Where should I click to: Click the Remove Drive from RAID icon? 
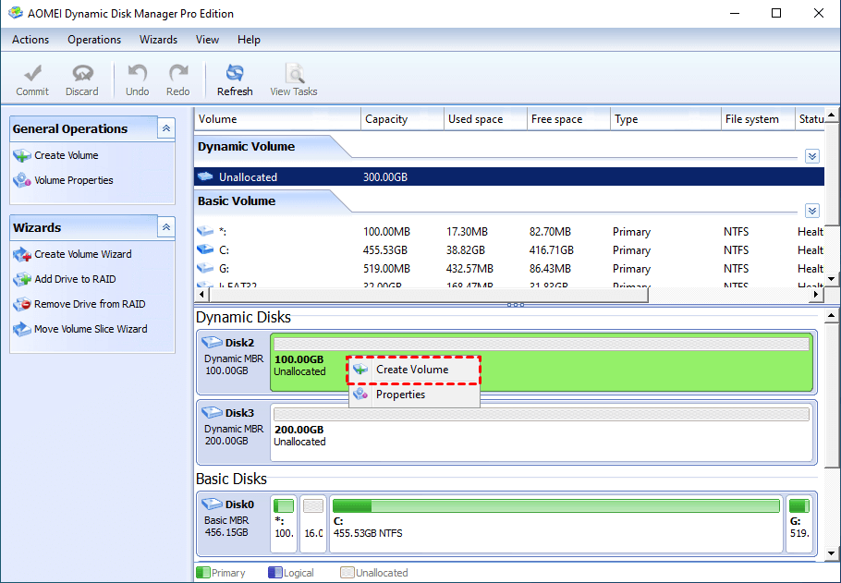[22, 304]
